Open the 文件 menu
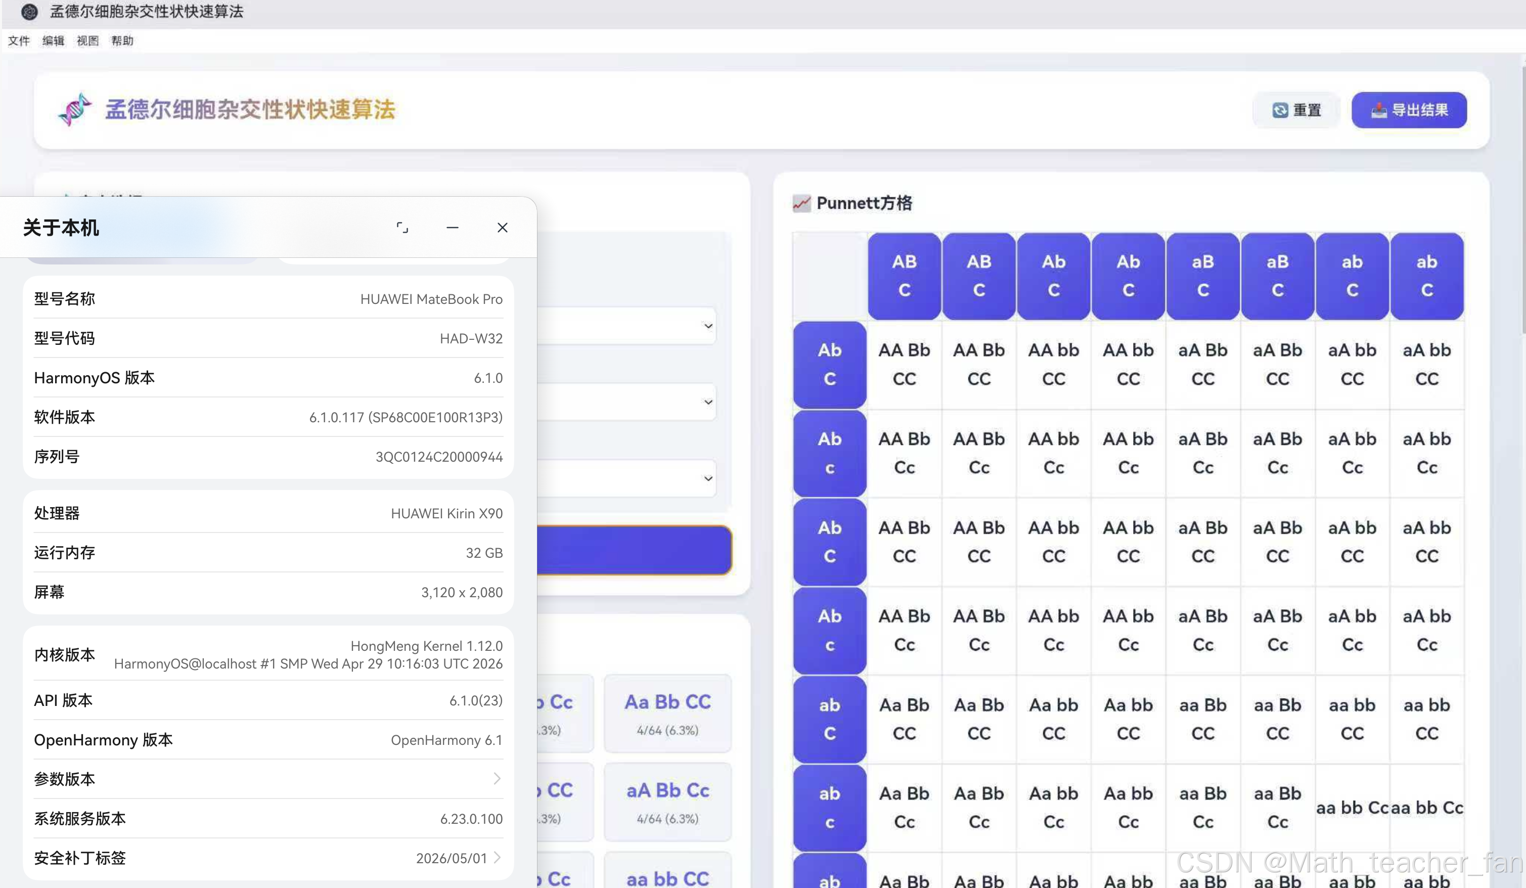This screenshot has height=888, width=1526. [x=19, y=40]
